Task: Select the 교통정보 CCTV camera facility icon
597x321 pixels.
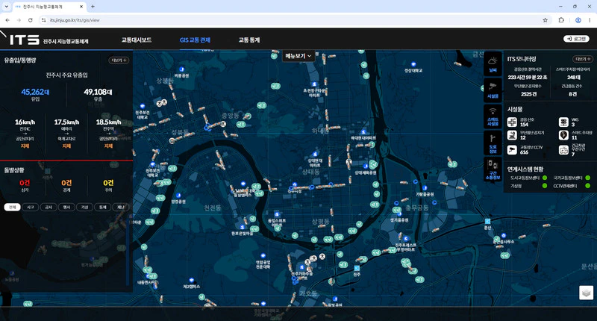Action: [512, 149]
